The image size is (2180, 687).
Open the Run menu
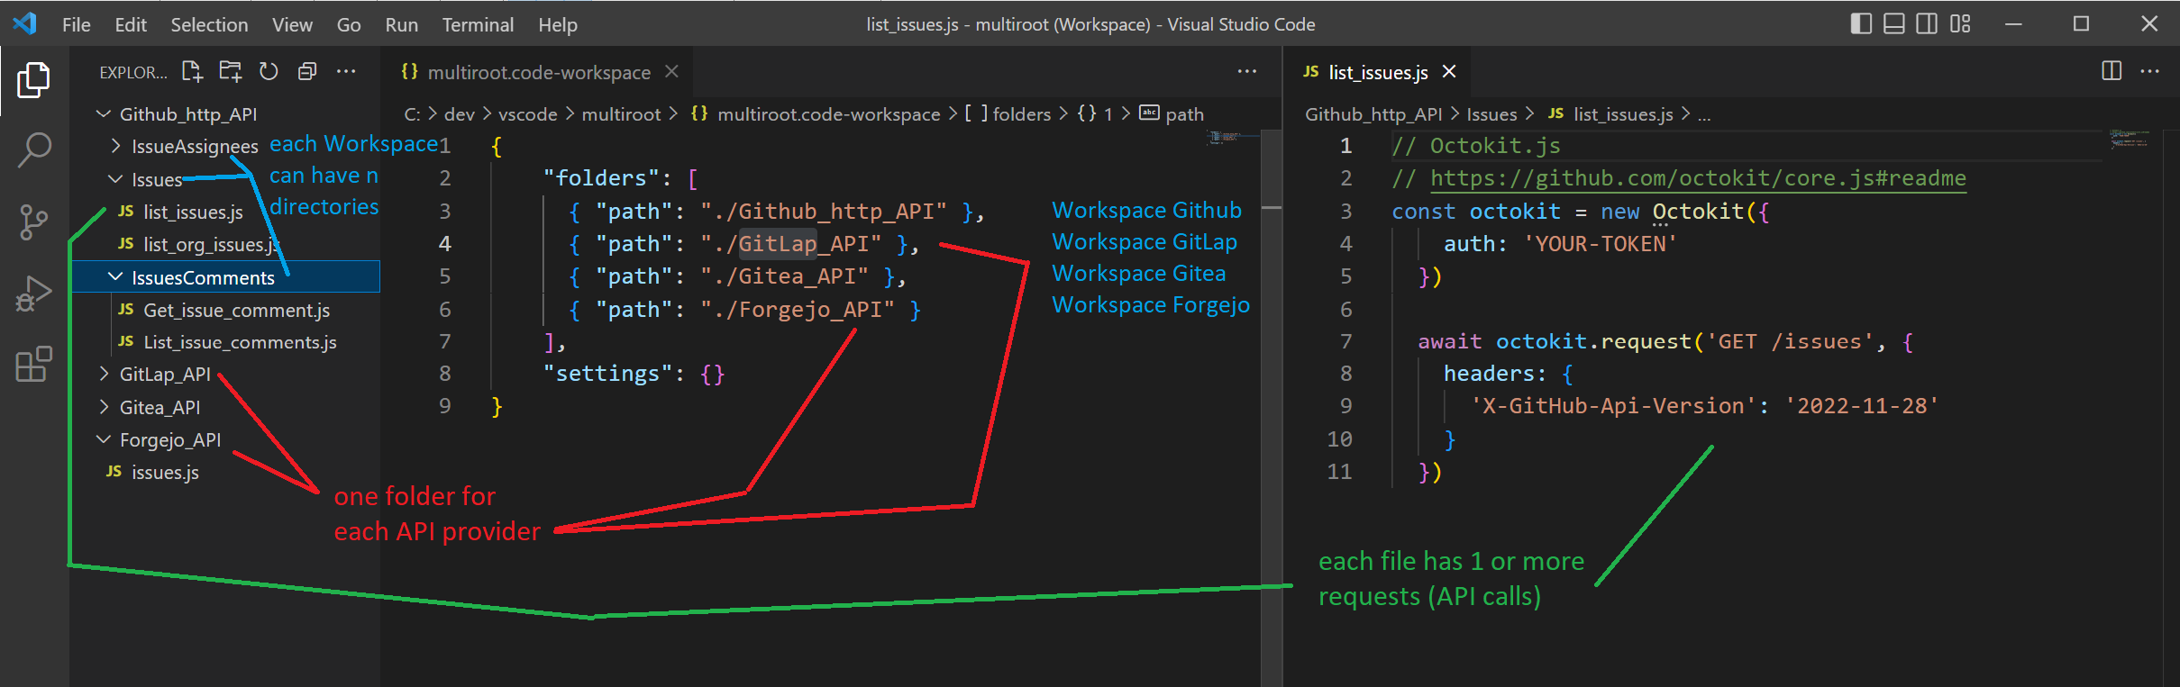coord(401,24)
